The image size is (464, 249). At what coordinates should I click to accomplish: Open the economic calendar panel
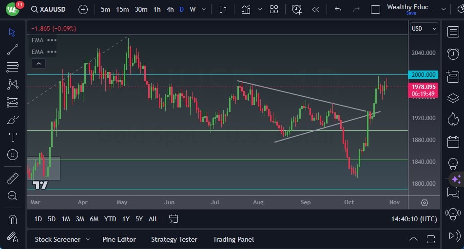(x=453, y=142)
